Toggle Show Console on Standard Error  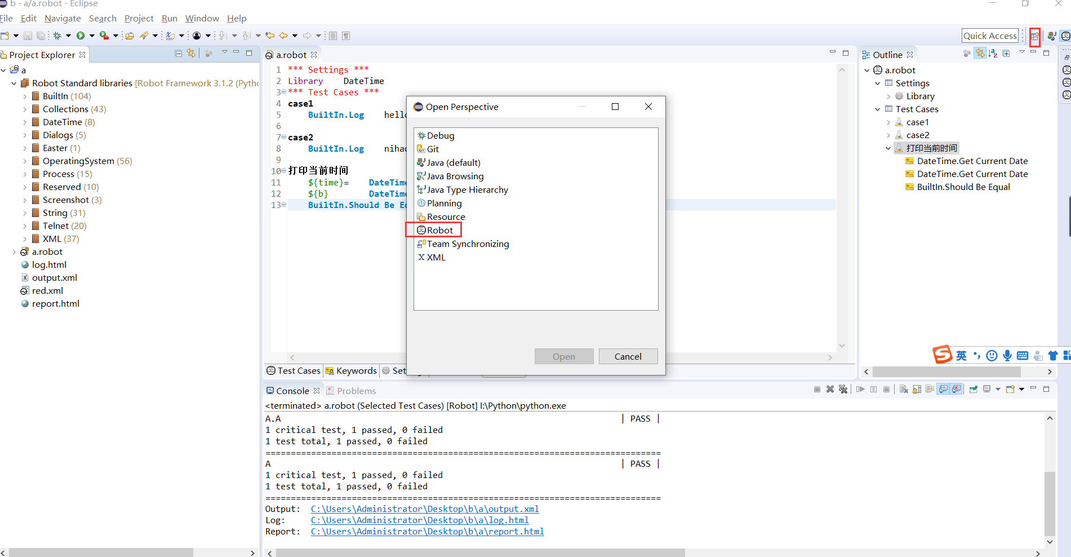click(956, 389)
